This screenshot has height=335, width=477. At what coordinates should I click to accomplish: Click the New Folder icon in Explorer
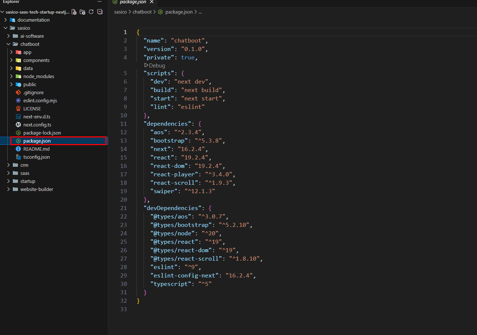coord(82,12)
